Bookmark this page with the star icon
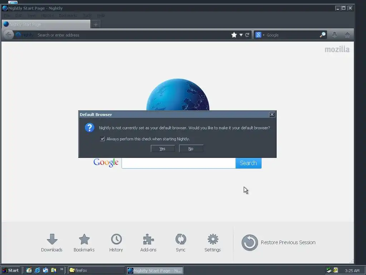 [234, 35]
